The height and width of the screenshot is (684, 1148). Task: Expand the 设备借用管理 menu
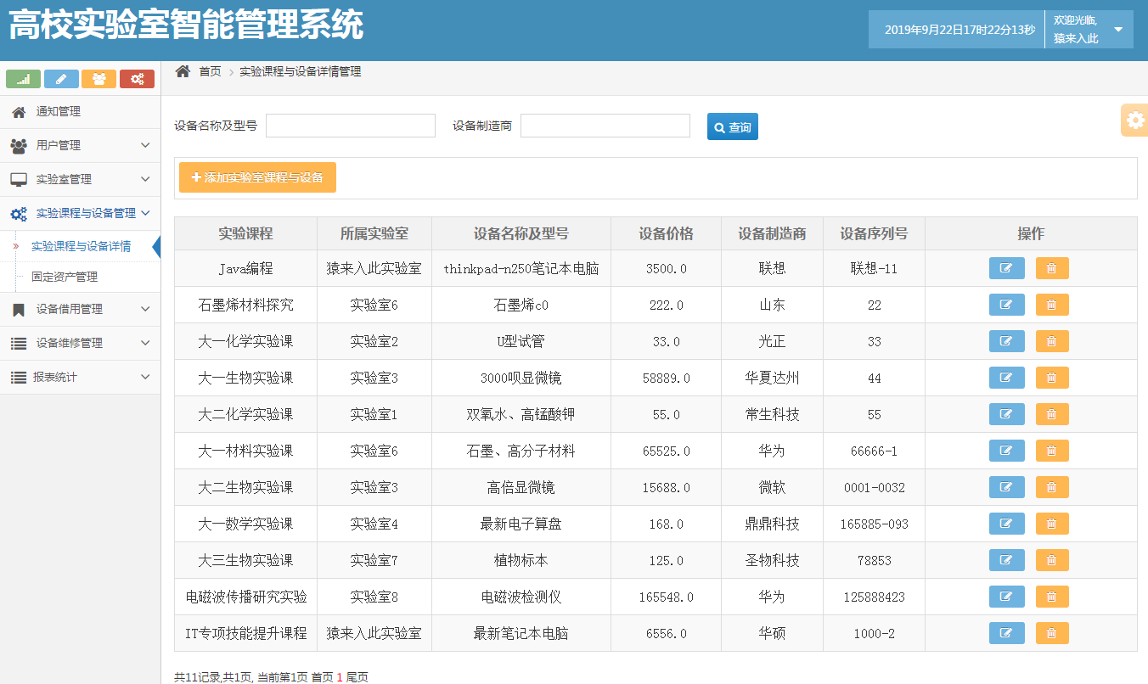point(80,309)
